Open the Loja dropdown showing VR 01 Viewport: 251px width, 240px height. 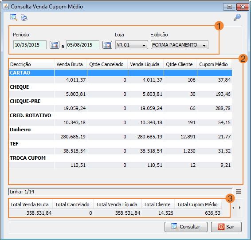point(131,45)
